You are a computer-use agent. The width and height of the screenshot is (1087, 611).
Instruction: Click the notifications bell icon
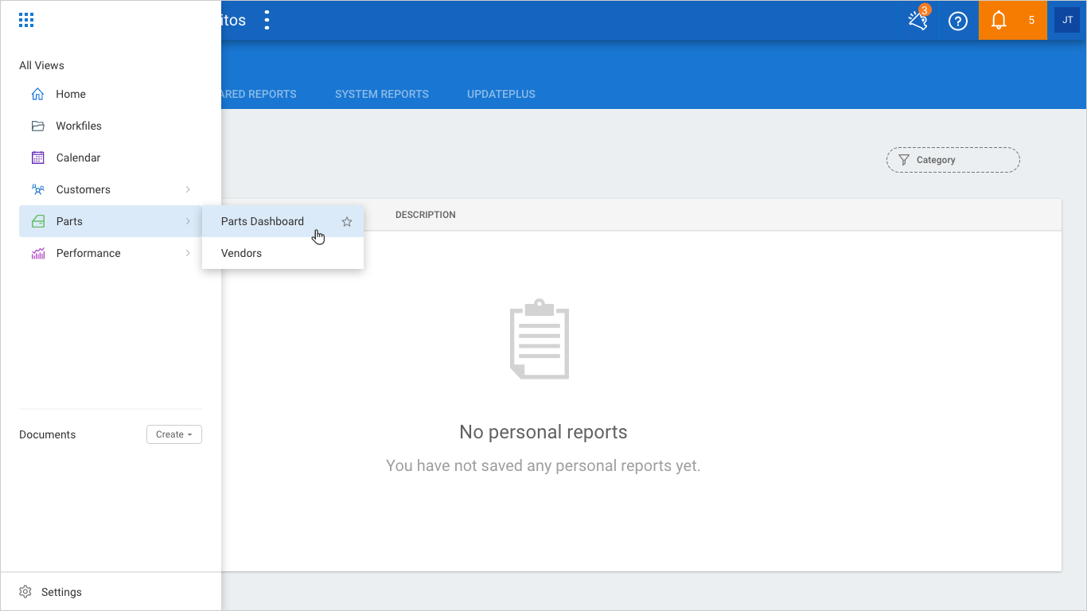(x=999, y=21)
